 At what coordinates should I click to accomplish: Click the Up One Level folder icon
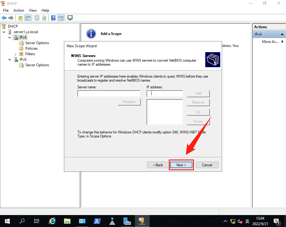(x=20, y=18)
